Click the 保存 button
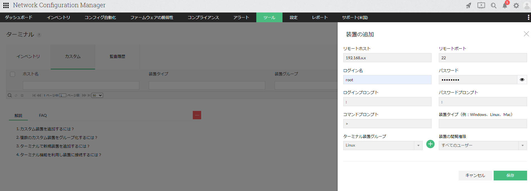The image size is (531, 191). 510,175
